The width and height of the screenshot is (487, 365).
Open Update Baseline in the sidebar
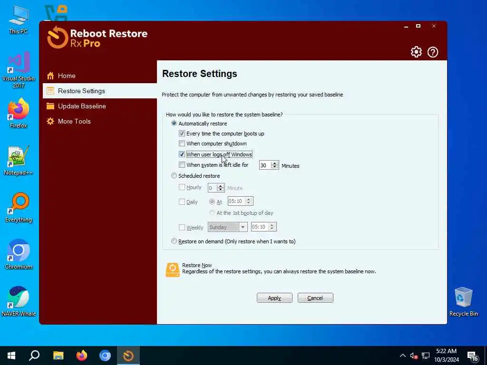(x=99, y=106)
